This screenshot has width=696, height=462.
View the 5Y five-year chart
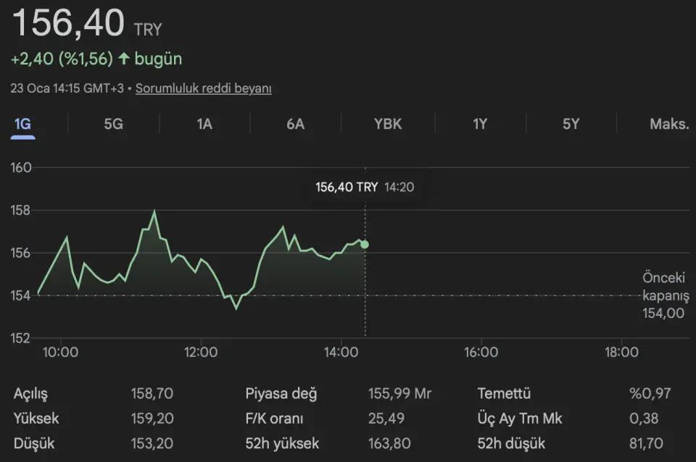[571, 124]
